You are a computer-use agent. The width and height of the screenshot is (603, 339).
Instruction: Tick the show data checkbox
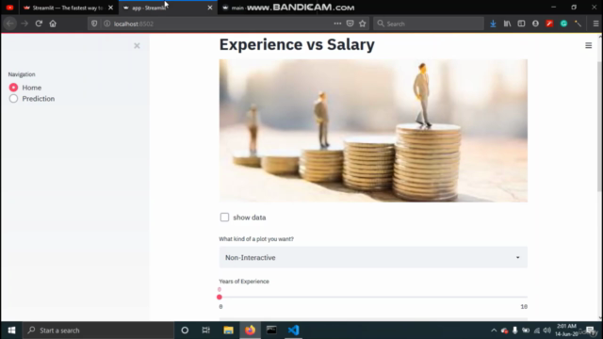224,218
